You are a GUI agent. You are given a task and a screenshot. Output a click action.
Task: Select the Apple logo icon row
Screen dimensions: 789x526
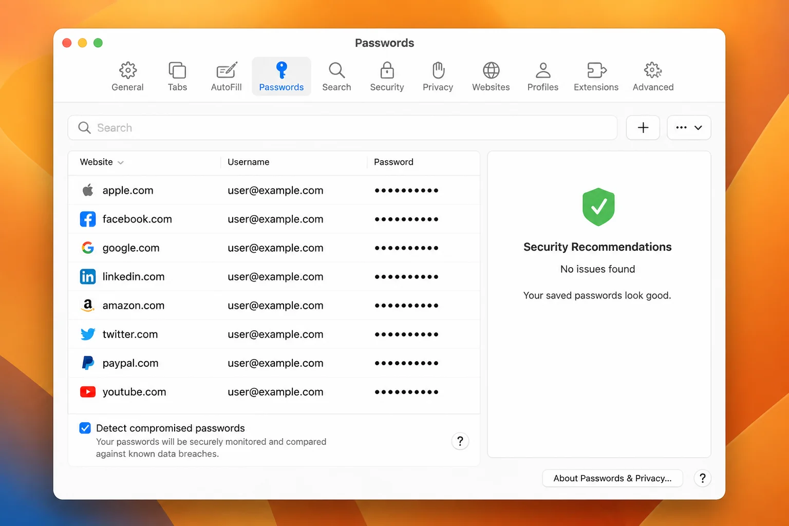(88, 190)
